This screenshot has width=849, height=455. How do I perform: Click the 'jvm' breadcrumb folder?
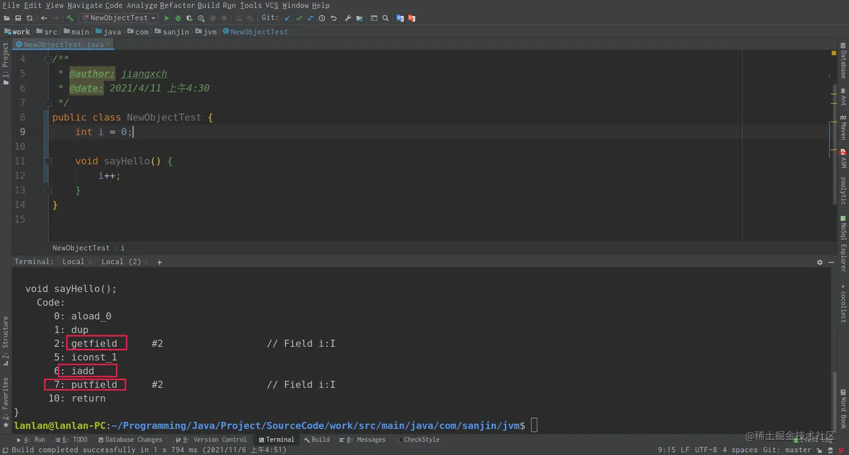click(206, 32)
